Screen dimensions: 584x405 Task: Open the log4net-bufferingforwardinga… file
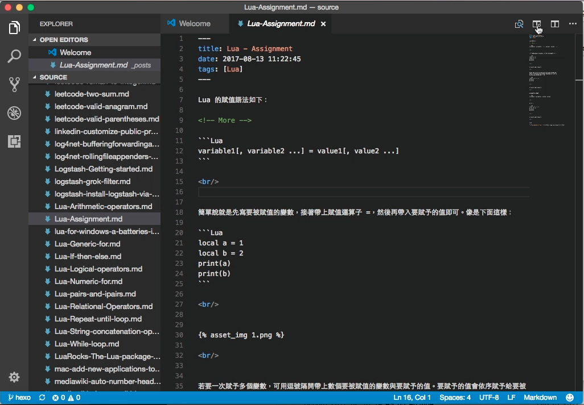click(x=94, y=144)
